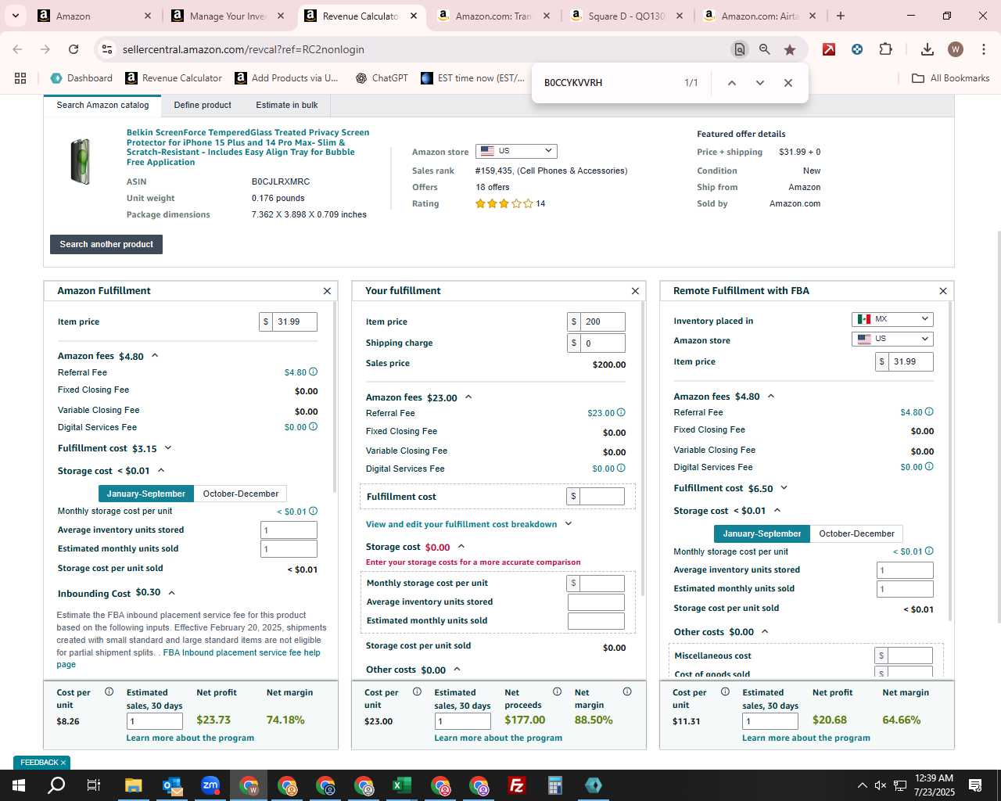Open Belkin ScreenForce product title link
Image resolution: width=1001 pixels, height=801 pixels.
[x=248, y=147]
